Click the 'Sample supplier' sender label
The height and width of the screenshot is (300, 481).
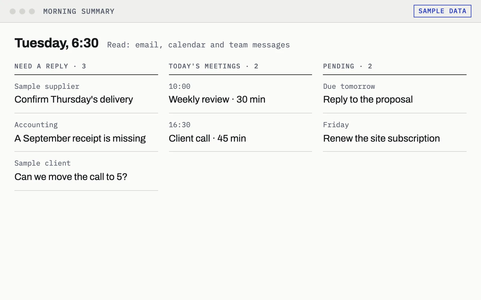[47, 86]
